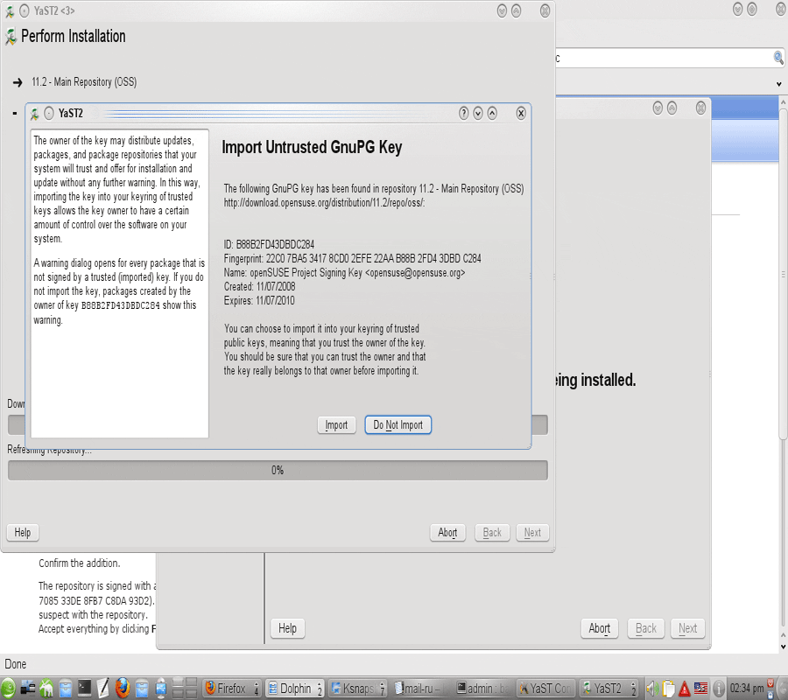Screen dimensions: 788x700
Task: Launch Firefox from the quick launch panel
Action: click(123, 689)
